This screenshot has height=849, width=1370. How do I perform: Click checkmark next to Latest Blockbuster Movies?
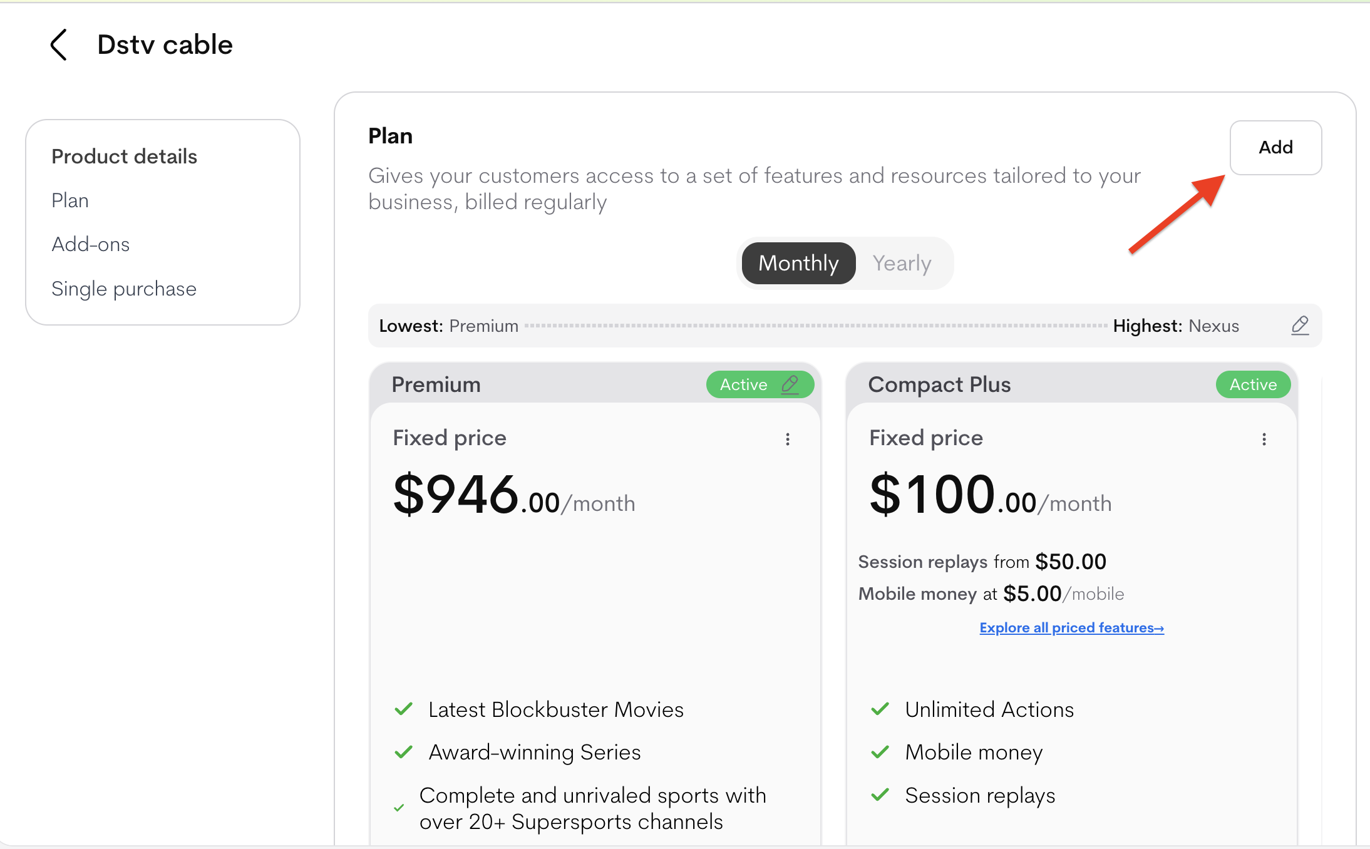404,709
